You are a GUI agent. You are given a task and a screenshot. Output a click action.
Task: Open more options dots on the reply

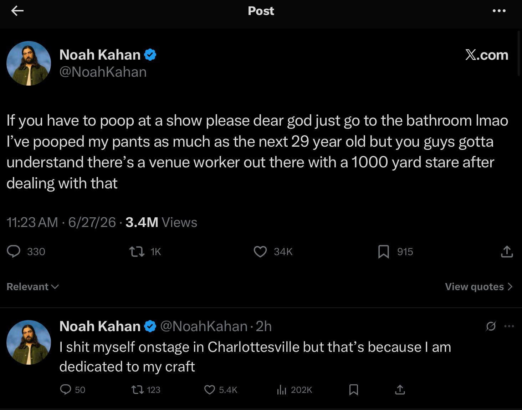(x=509, y=326)
